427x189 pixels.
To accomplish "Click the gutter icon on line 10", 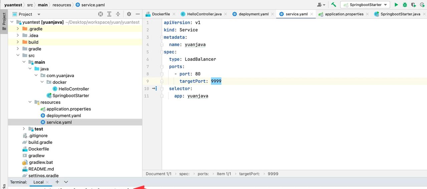I will [x=154, y=89].
